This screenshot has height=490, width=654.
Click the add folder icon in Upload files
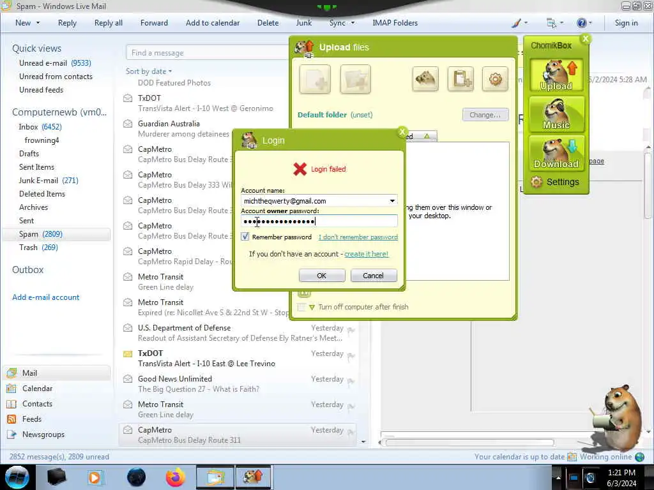355,79
